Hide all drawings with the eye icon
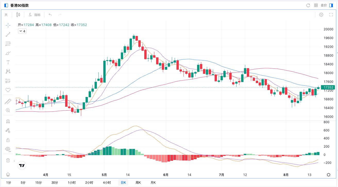This screenshot has width=338, height=187. click(8, 149)
